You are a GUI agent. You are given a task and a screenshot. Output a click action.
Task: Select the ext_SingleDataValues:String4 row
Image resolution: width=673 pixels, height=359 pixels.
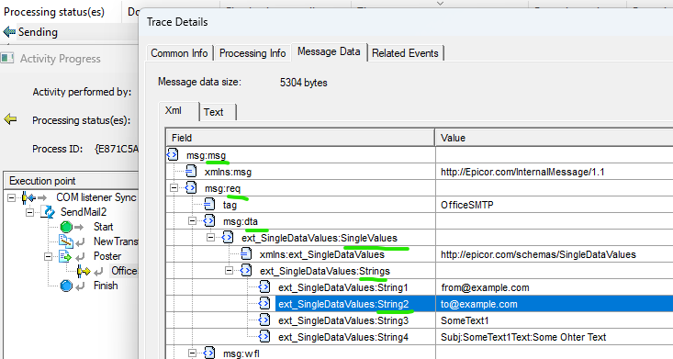pyautogui.click(x=343, y=337)
